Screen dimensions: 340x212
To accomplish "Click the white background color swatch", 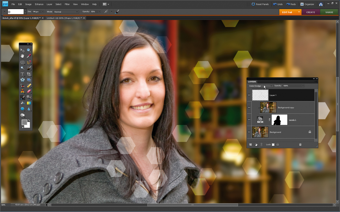I will tap(28, 126).
